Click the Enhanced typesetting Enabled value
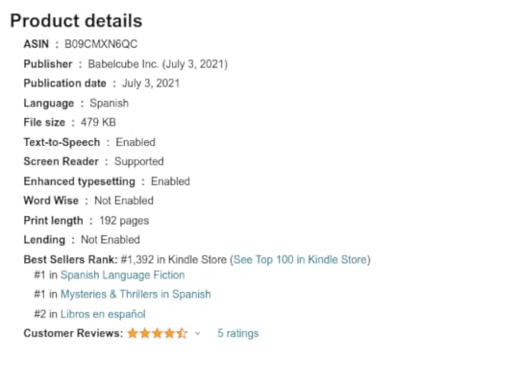Image resolution: width=519 pixels, height=382 pixels. (170, 181)
